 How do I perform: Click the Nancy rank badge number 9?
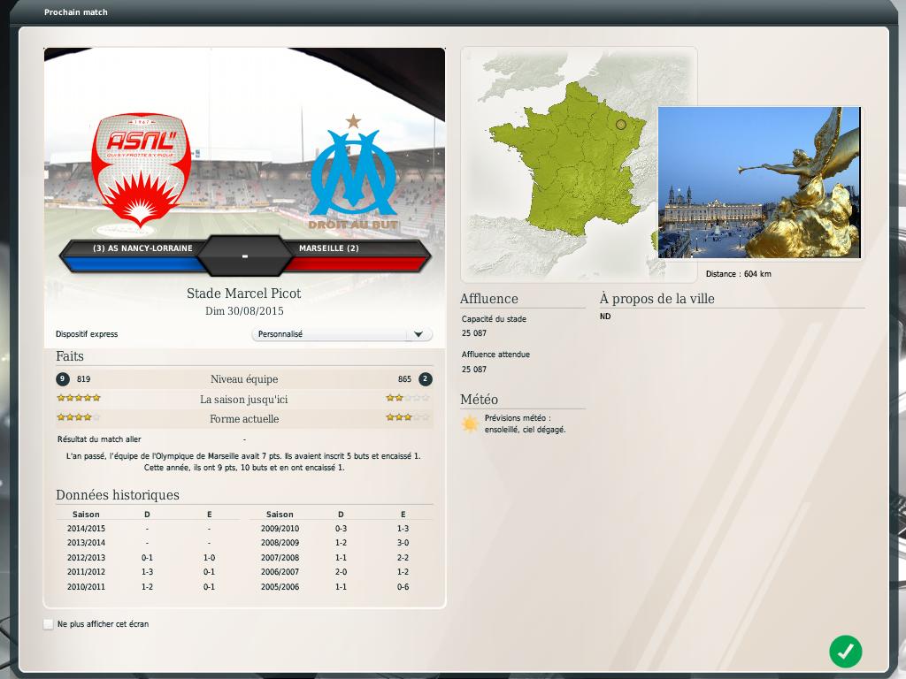63,379
